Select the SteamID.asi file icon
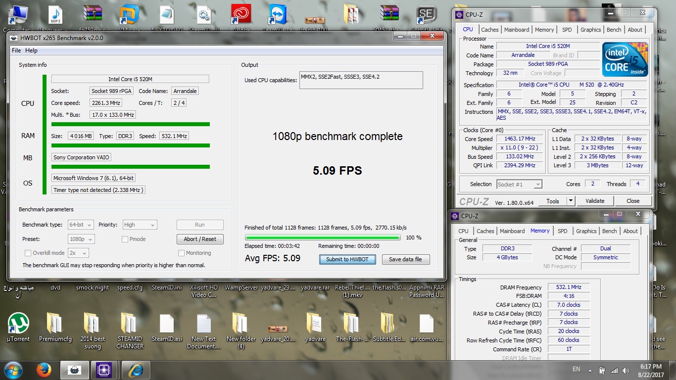Image resolution: width=676 pixels, height=380 pixels. pos(167,327)
